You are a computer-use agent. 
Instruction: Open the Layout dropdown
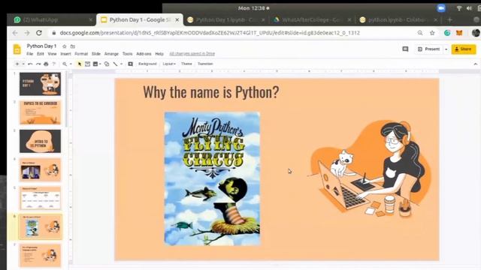point(169,64)
